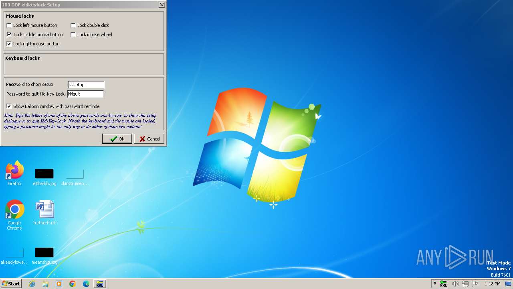513x289 pixels.
Task: Click the Cancel button
Action: (x=149, y=139)
